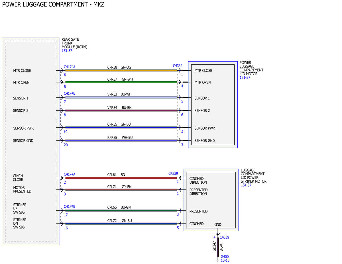Screen dimensions: 342x264
Task: Click the POWER LUGGAGE COMPARTMENT LID MOTOR title
Action: (251, 68)
